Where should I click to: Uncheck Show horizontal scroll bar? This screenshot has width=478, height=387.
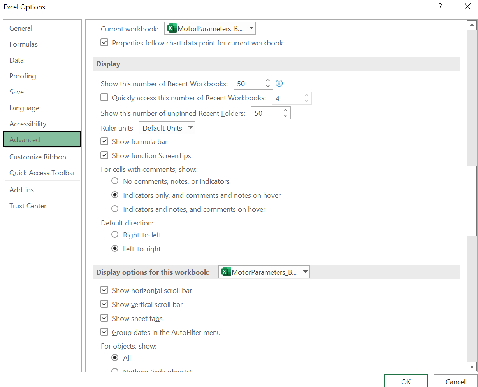(104, 290)
